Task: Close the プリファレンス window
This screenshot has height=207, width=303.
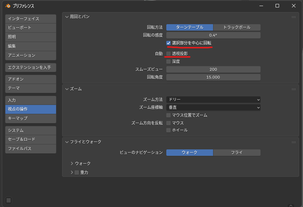Action: point(293,6)
